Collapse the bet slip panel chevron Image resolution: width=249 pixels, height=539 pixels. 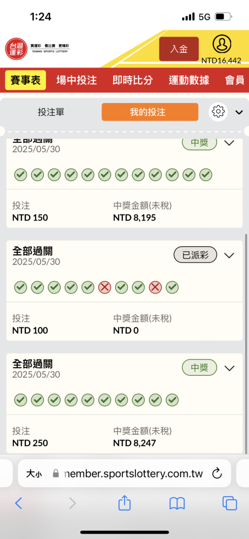[239, 112]
